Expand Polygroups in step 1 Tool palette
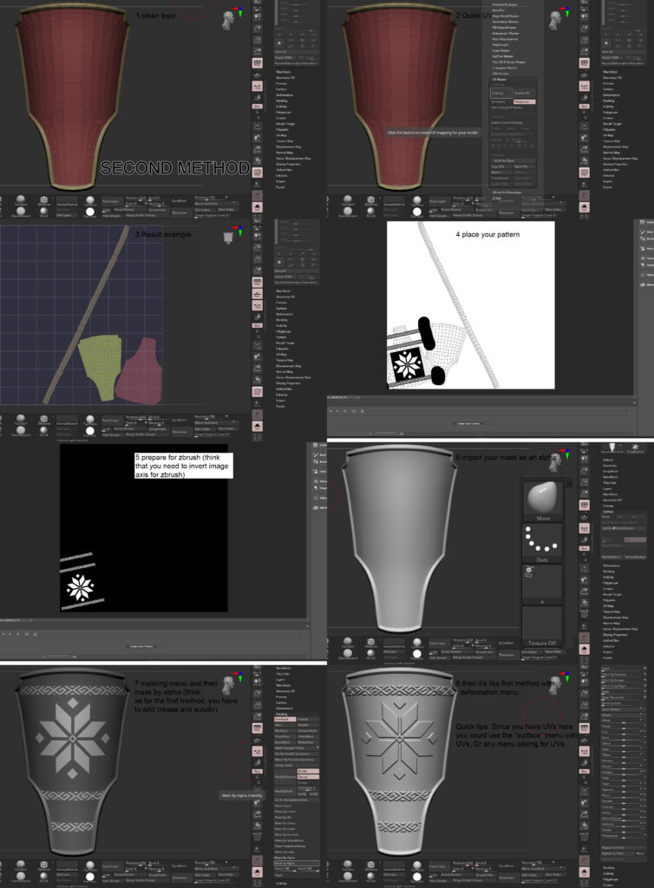The image size is (654, 888). pyautogui.click(x=283, y=112)
